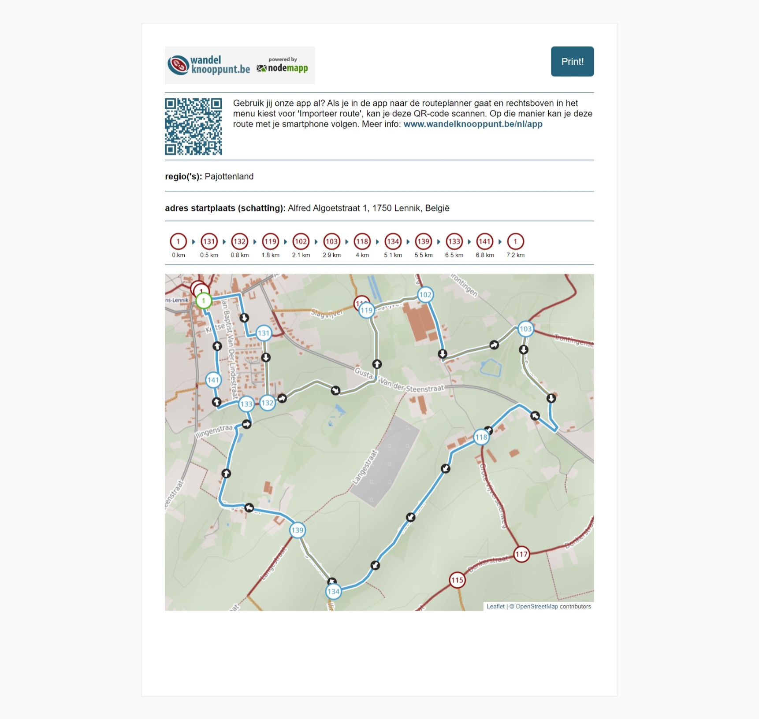Select node 103 in the route sequence
The image size is (759, 719).
click(x=331, y=241)
